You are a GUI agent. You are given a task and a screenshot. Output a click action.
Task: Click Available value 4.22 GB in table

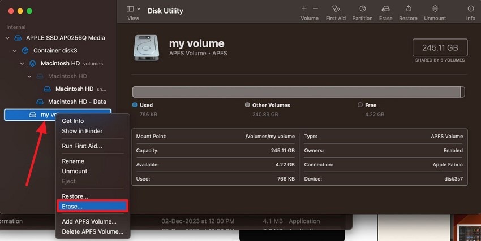tap(285, 165)
